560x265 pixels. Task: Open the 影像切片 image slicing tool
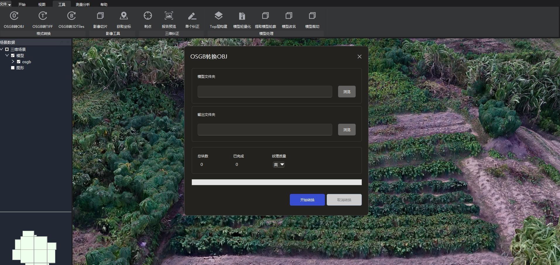click(x=100, y=16)
